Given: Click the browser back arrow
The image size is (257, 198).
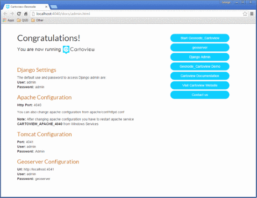Looking at the screenshot, I should (x=5, y=14).
